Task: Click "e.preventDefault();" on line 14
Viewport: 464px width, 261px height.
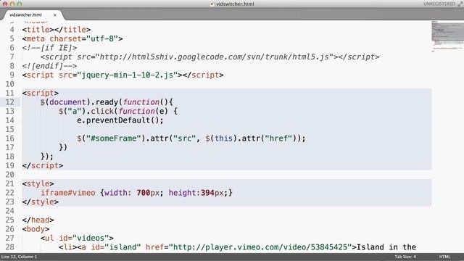Action: [x=120, y=120]
